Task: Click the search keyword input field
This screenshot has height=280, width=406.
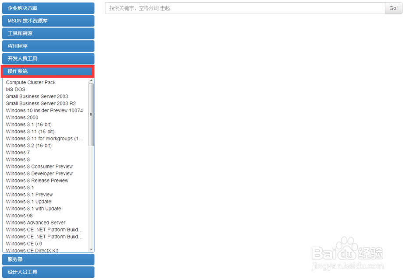Action: coord(245,8)
